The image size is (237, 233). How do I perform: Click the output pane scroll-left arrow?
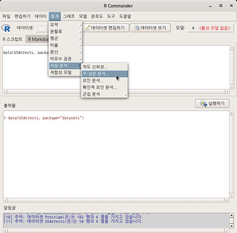pyautogui.click(x=5, y=200)
